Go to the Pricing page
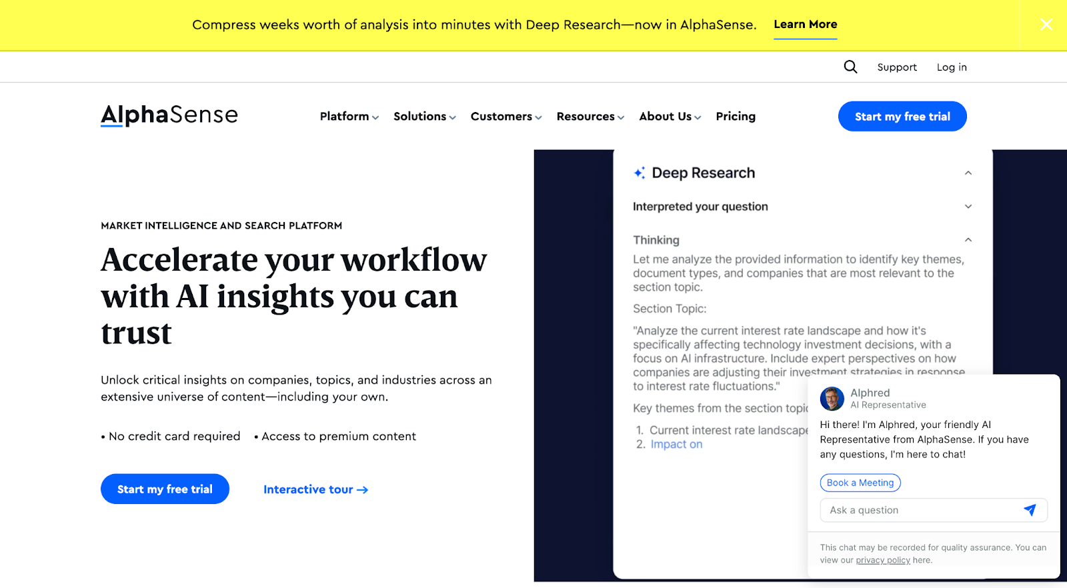1067x588 pixels. pos(736,117)
